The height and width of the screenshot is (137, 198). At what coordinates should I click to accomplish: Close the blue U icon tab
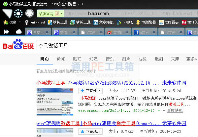(x=154, y=32)
